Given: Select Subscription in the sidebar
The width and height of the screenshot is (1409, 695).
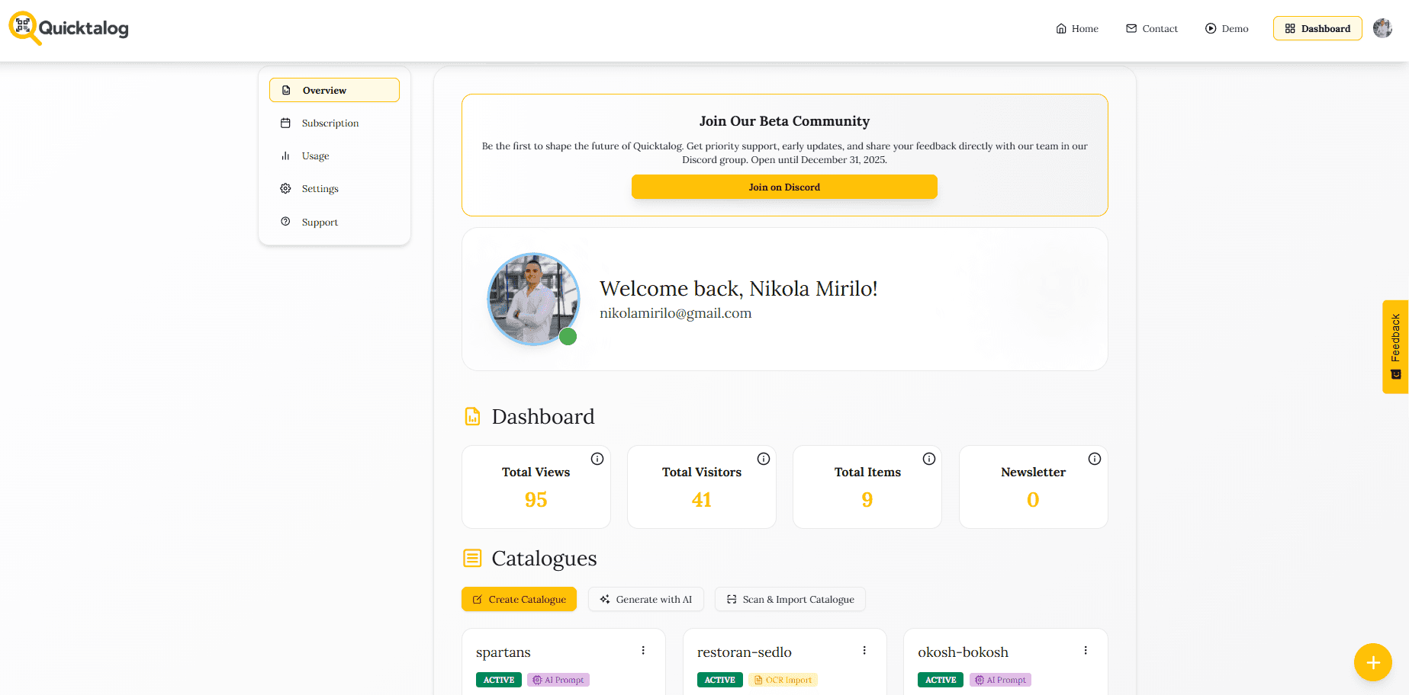Looking at the screenshot, I should point(330,123).
